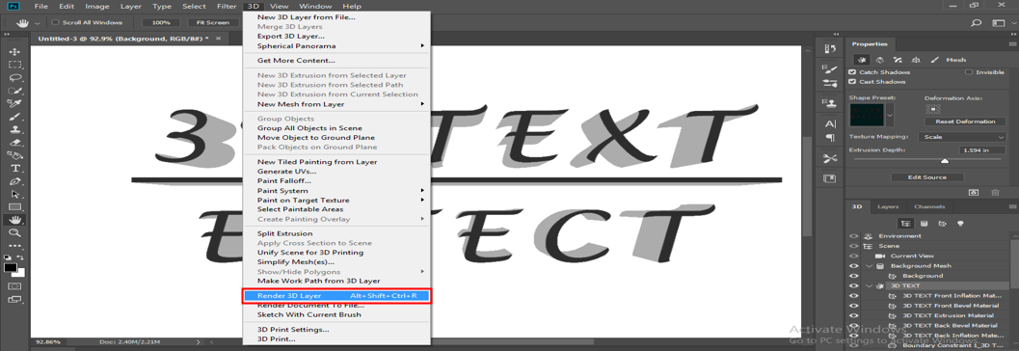
Task: Select the Horizontal Type tool
Action: coord(15,169)
